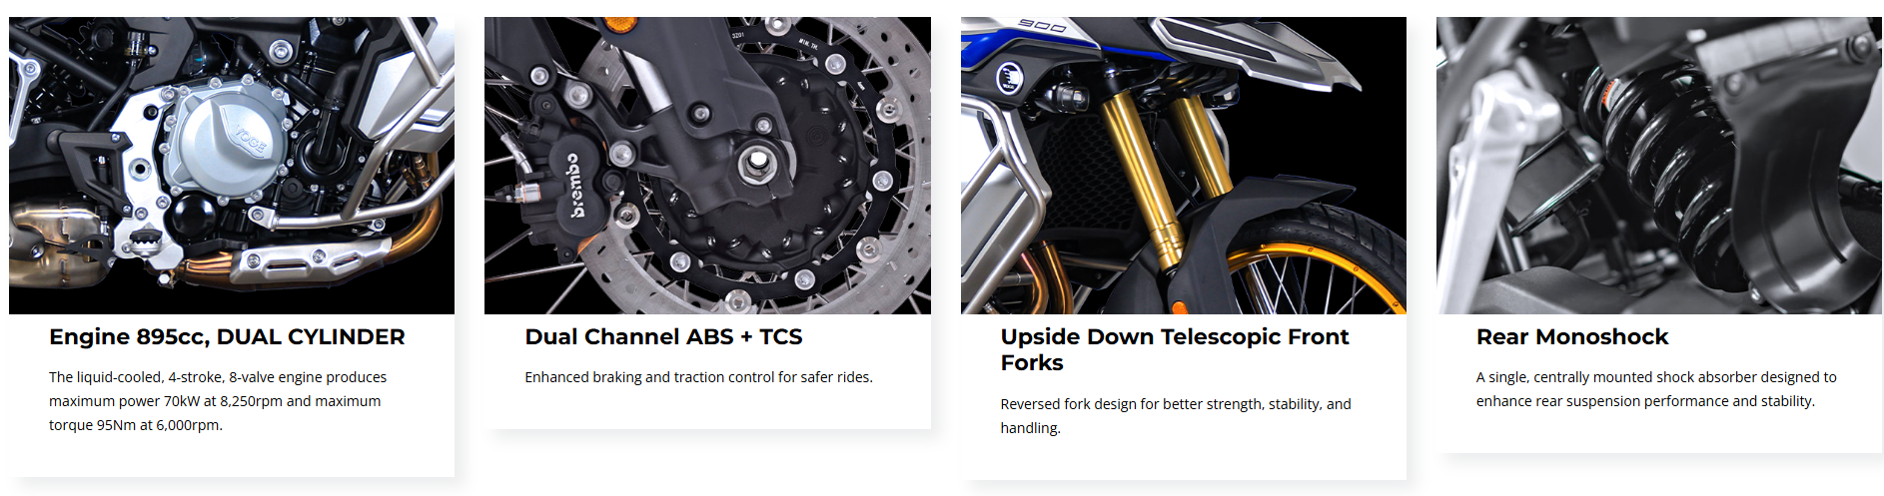The height and width of the screenshot is (496, 1884).
Task: Click the front wheel axle nut
Action: (x=755, y=161)
